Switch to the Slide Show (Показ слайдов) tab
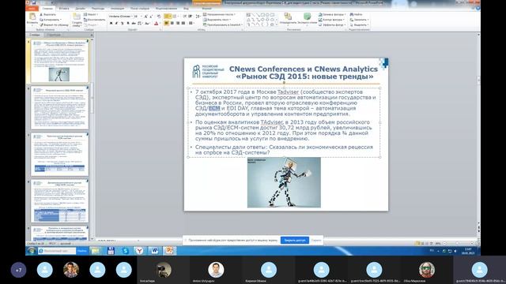 [x=140, y=9]
